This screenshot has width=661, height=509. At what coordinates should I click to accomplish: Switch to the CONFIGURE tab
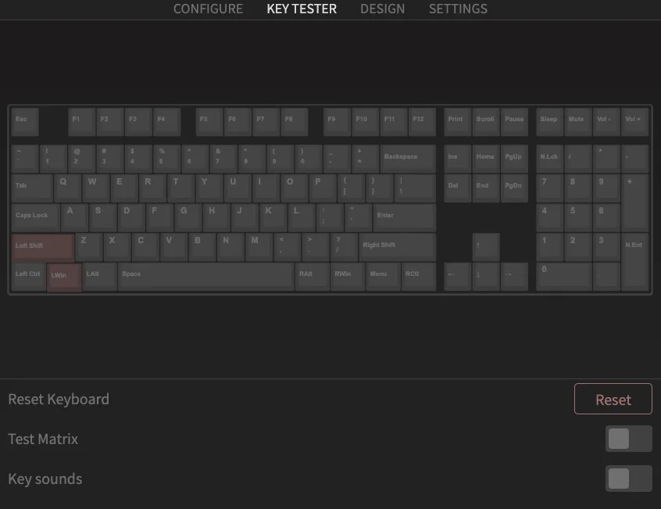(208, 9)
